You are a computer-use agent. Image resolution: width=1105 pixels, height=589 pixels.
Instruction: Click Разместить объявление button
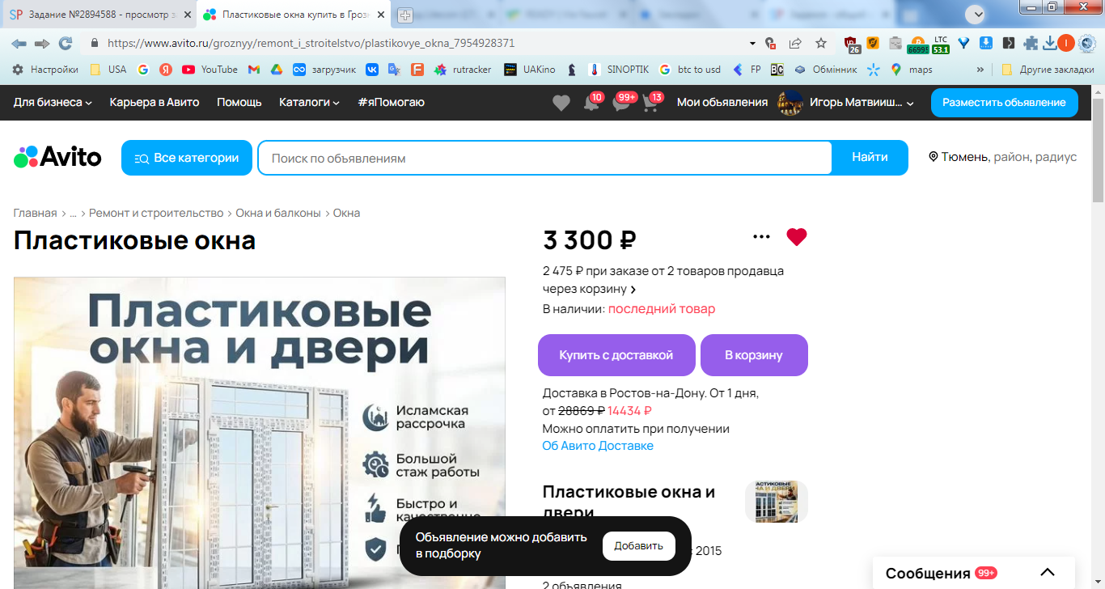tap(1005, 103)
